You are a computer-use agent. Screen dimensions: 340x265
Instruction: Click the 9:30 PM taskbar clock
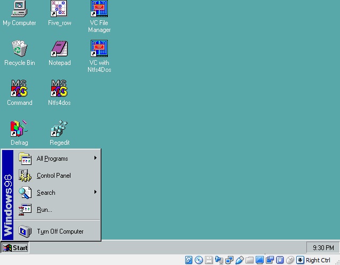(x=323, y=248)
